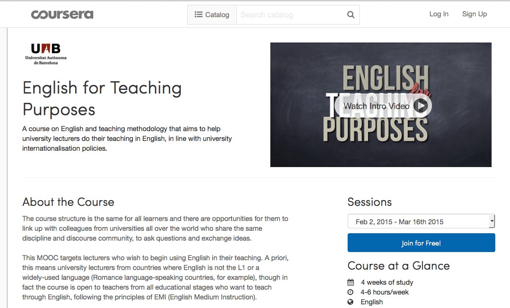This screenshot has width=510, height=308.
Task: Click the Catalog list icon
Action: [198, 15]
